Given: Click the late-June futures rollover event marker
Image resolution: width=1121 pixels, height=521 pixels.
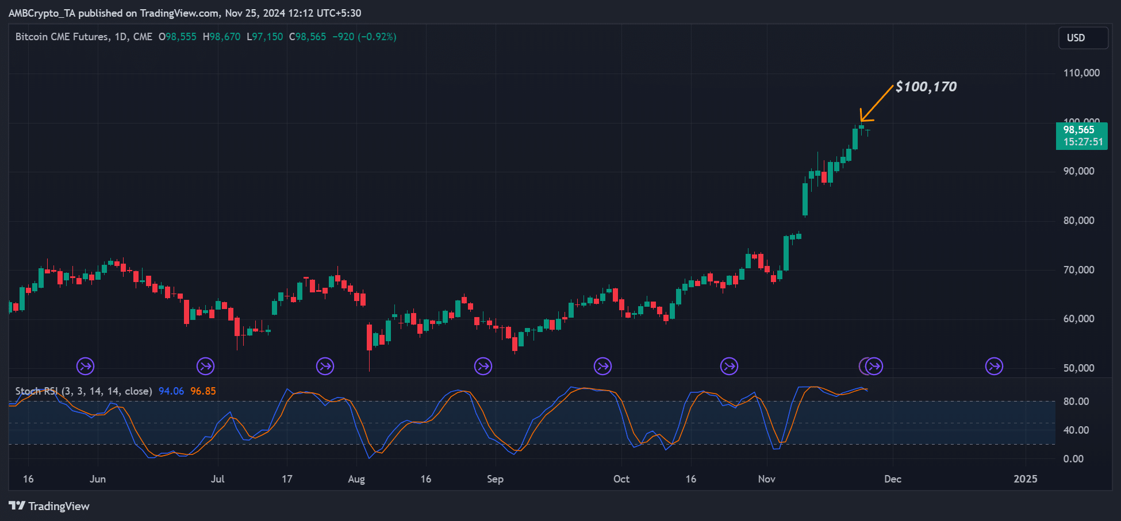Looking at the screenshot, I should tap(205, 366).
